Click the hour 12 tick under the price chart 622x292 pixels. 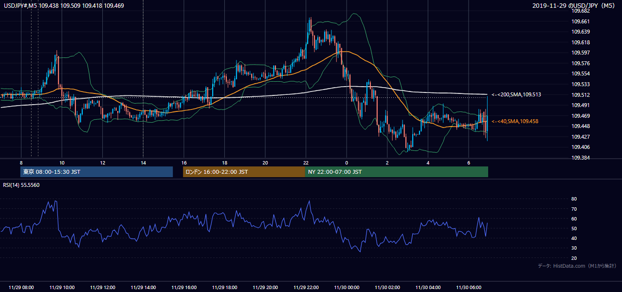click(102, 163)
